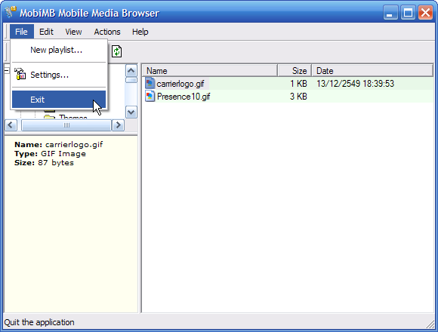Click the horizontal scrollbar thumb in tree

coord(66,125)
